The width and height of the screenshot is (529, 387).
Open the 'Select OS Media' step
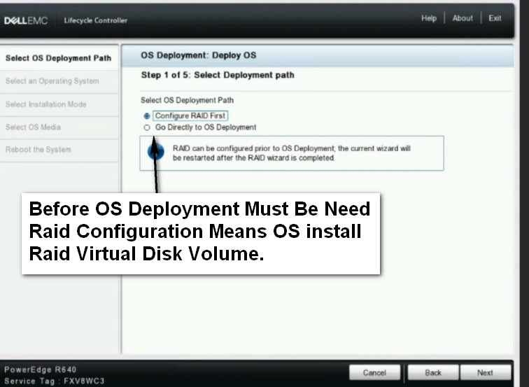[x=34, y=127]
